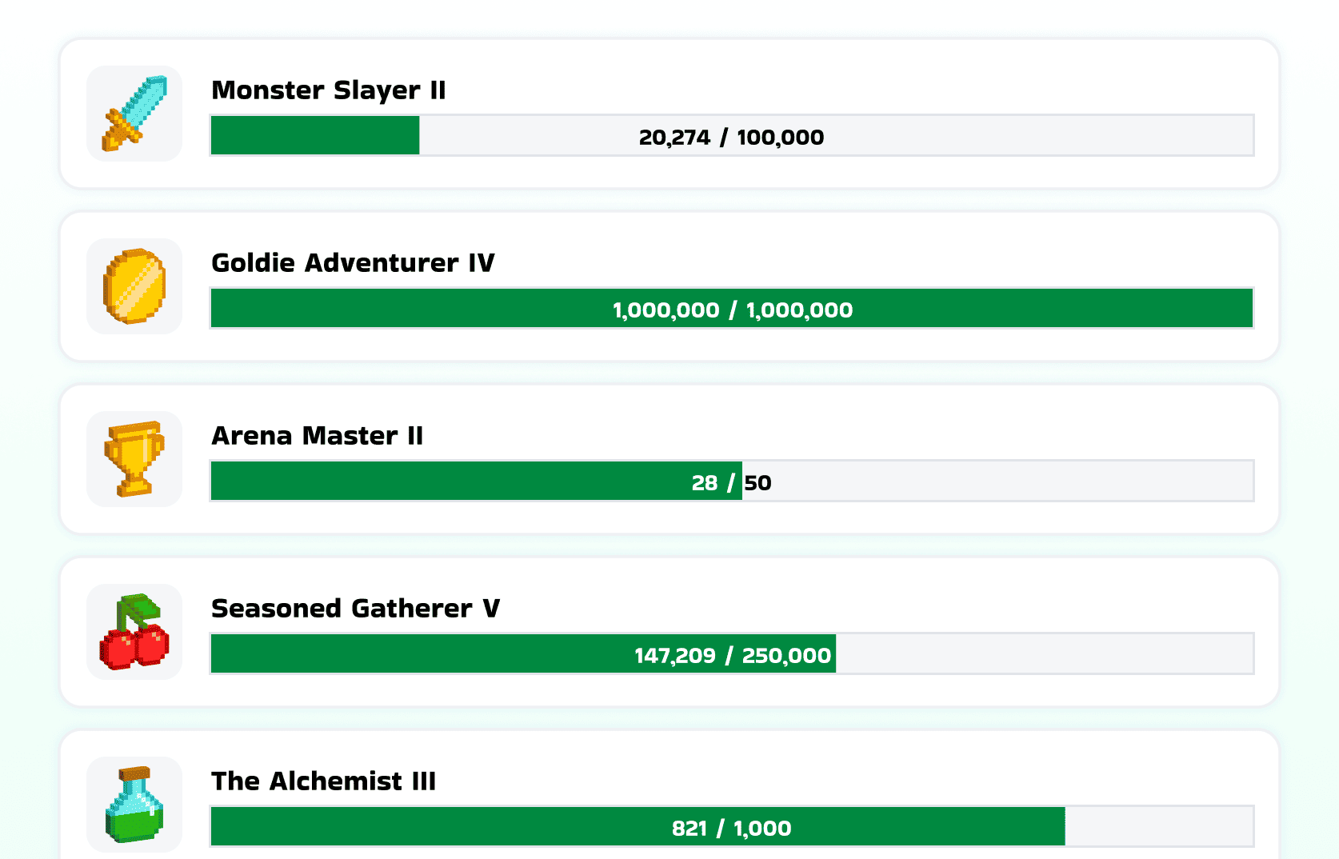Click the cherries icon beside Seasoned Gatherer V

pos(134,631)
